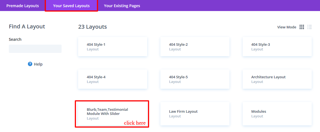
Task: Click the 'Find A Layout' heading
Action: [27, 26]
